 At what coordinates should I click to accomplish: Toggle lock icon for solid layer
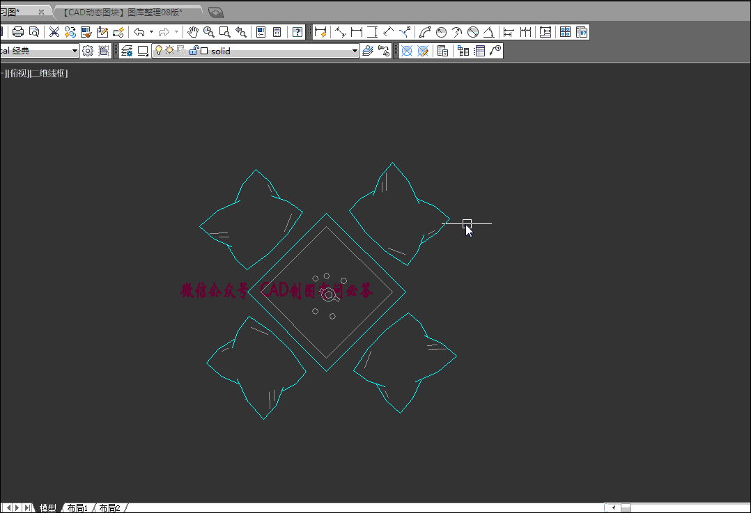click(x=194, y=50)
